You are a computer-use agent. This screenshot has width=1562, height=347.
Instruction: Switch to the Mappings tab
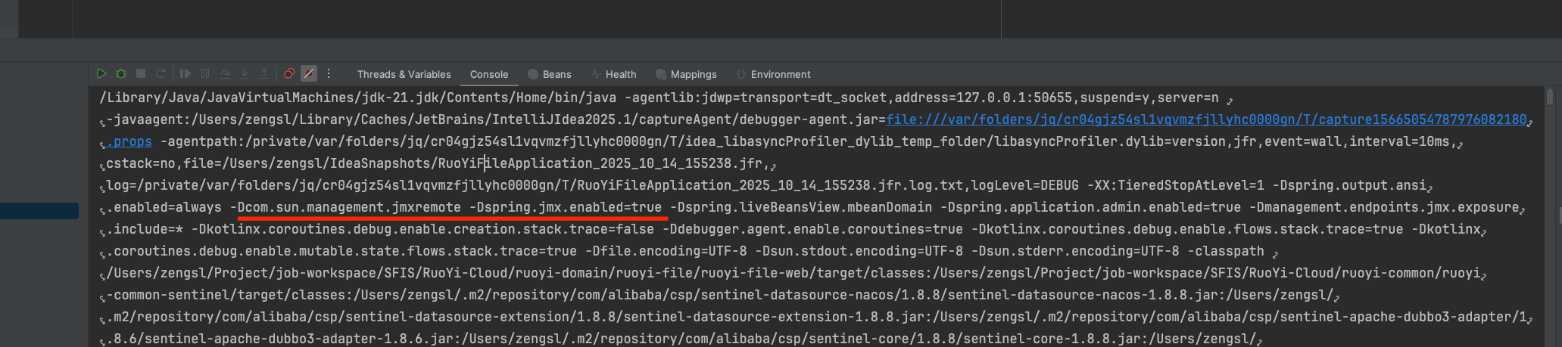point(686,75)
